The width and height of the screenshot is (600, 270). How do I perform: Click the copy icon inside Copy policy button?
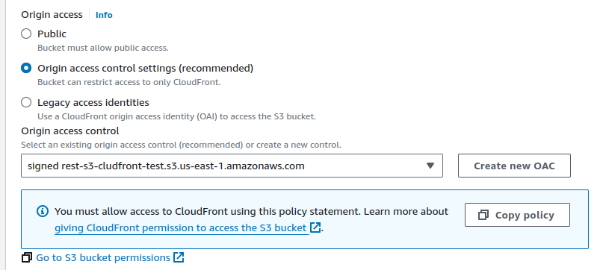(483, 215)
